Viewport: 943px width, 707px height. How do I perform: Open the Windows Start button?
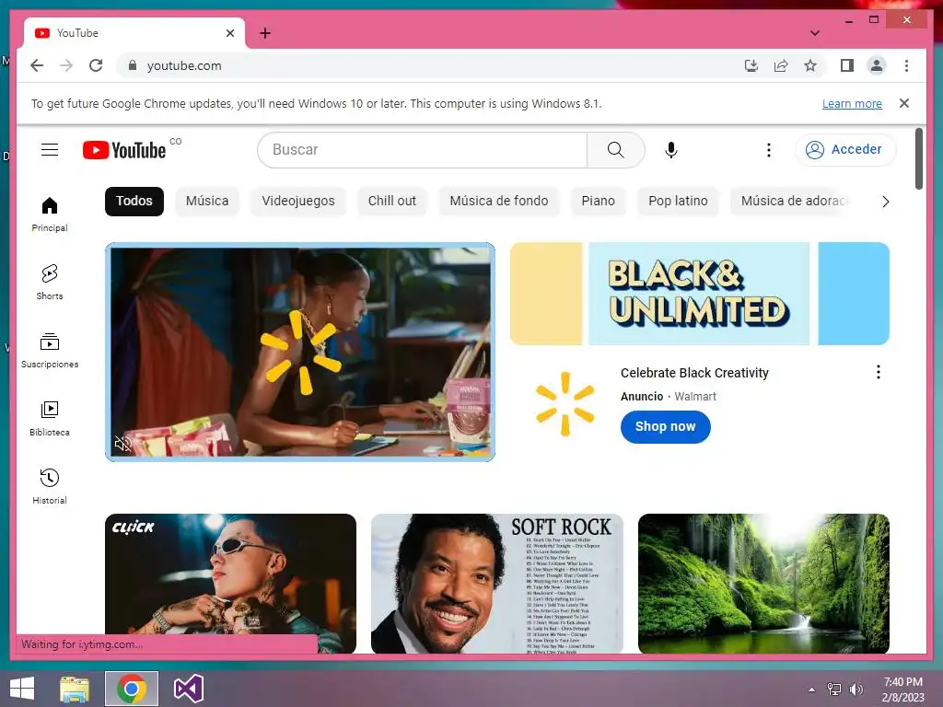(x=22, y=689)
